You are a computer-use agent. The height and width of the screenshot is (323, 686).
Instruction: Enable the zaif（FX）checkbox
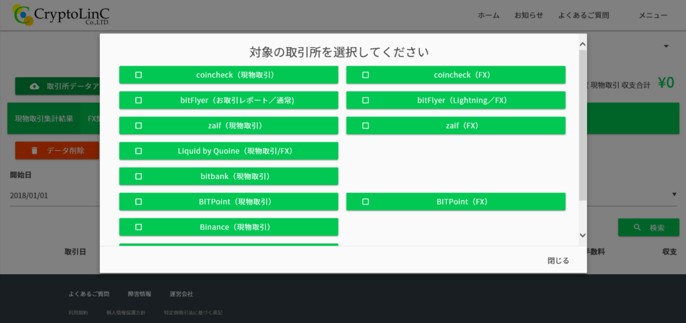click(366, 125)
